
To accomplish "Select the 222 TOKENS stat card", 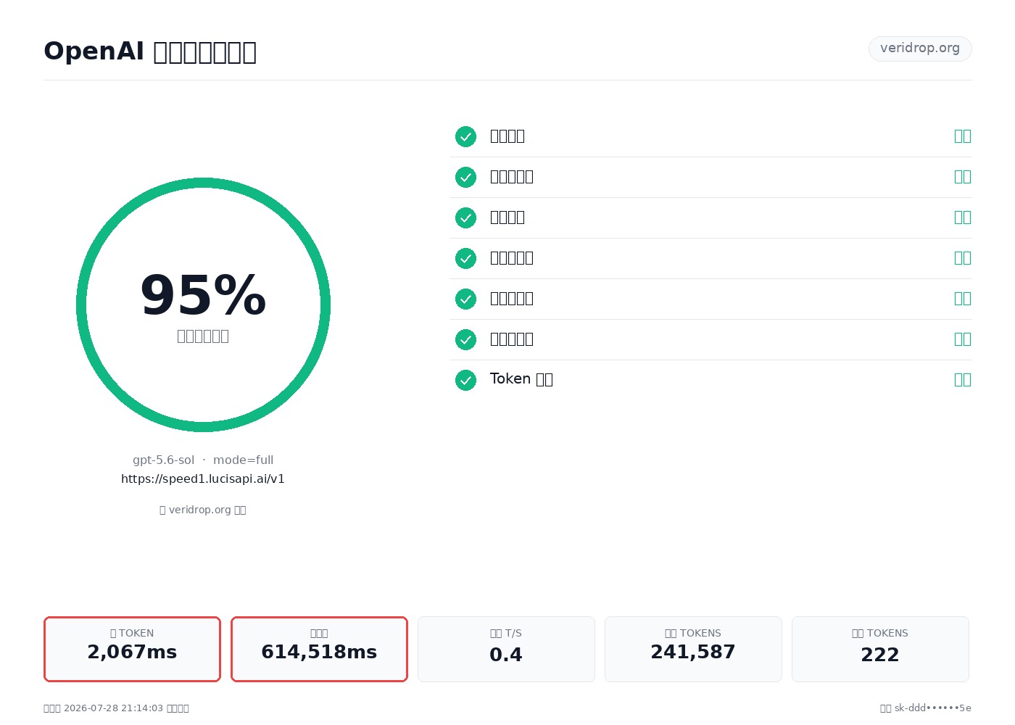I will [x=880, y=649].
